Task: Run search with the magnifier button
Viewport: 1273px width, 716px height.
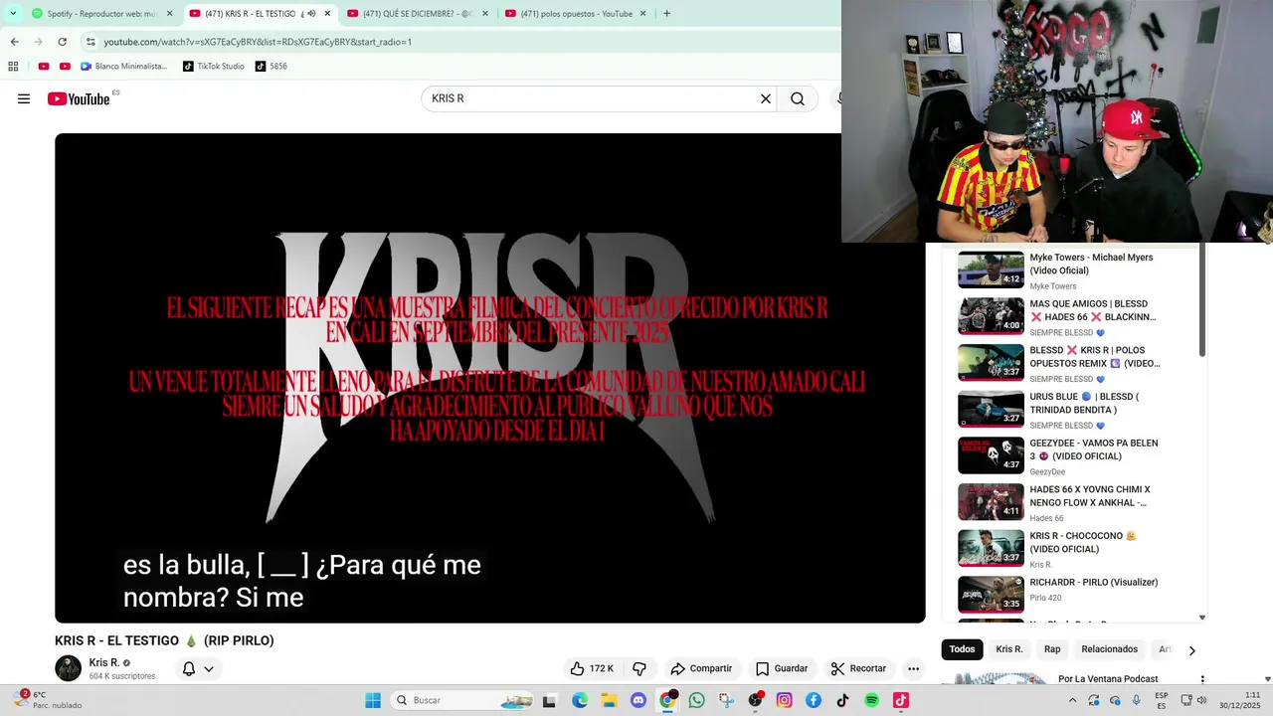Action: pyautogui.click(x=798, y=98)
